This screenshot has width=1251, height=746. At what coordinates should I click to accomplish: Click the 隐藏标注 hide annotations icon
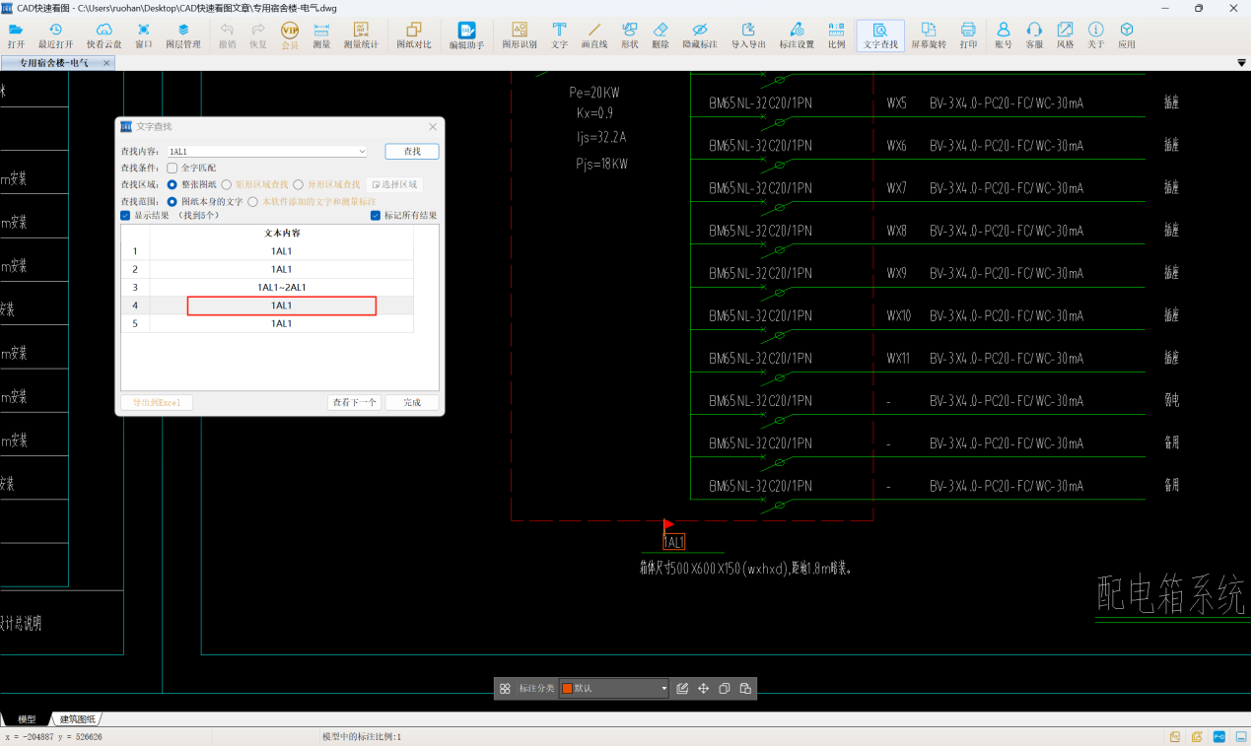click(699, 35)
